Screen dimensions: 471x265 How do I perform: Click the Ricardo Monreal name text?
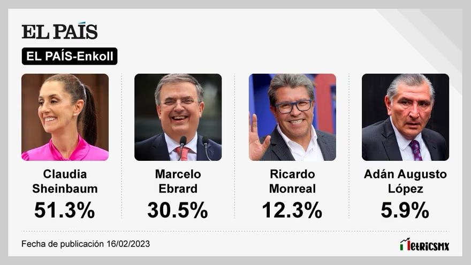pyautogui.click(x=292, y=181)
